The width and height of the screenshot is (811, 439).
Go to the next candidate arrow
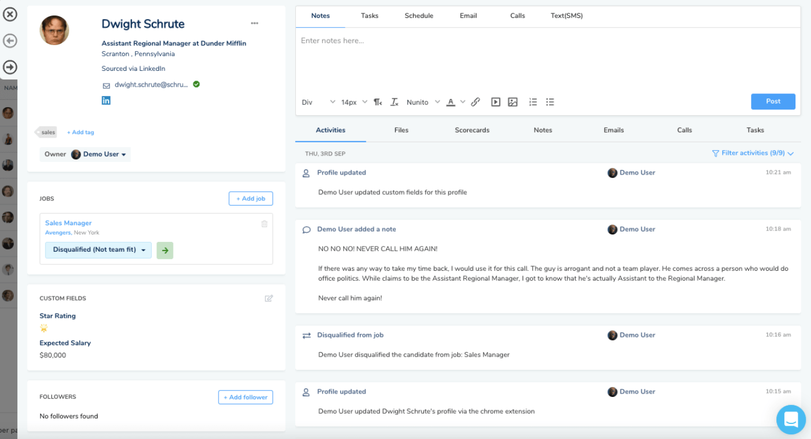[10, 67]
